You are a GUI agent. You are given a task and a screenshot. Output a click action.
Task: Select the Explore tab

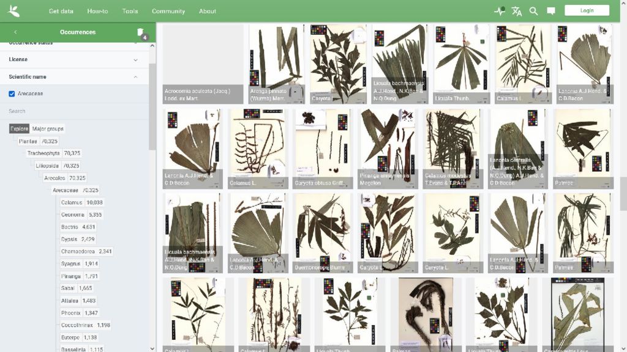click(19, 129)
